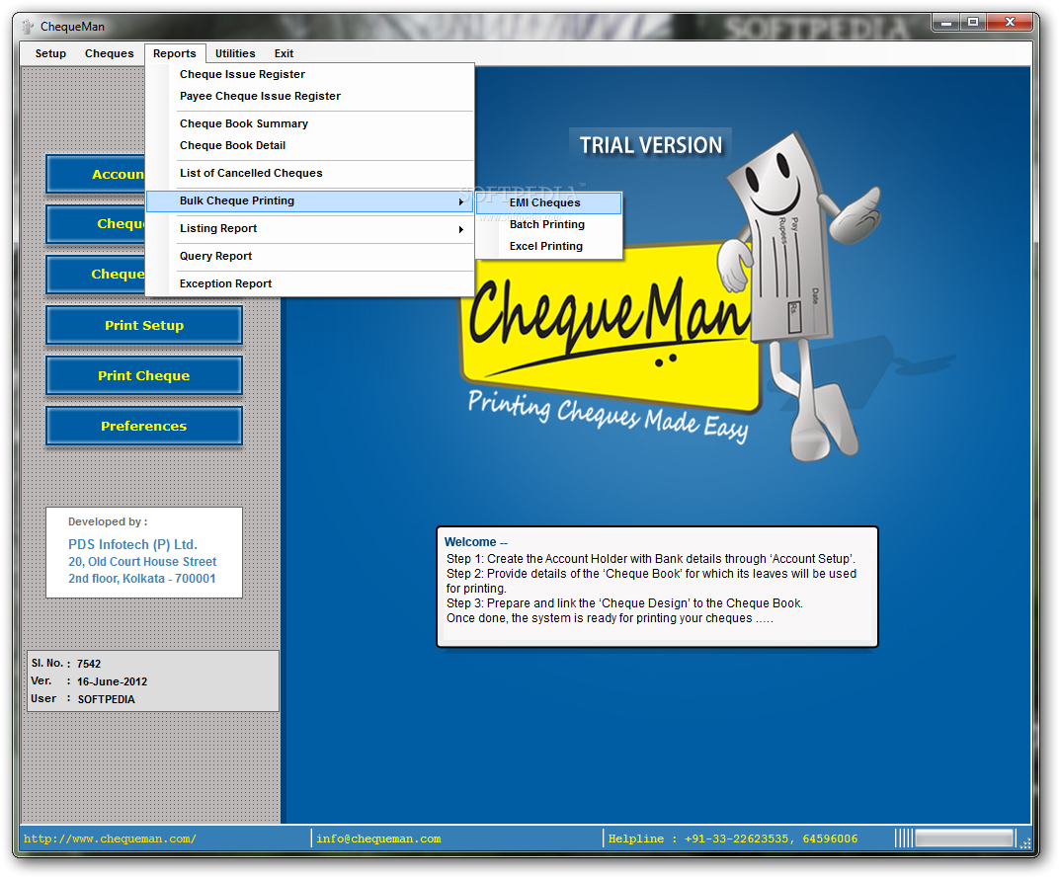Viewport: 1060px width, 878px height.
Task: Close the ChequeMan window
Action: coord(1010,23)
